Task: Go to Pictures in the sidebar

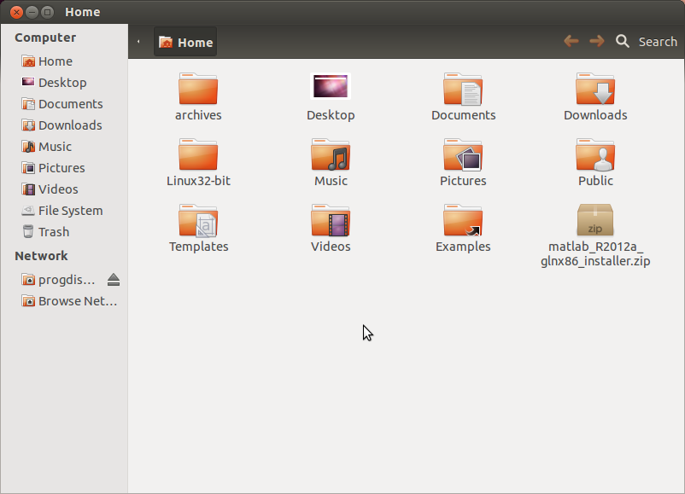Action: click(64, 168)
